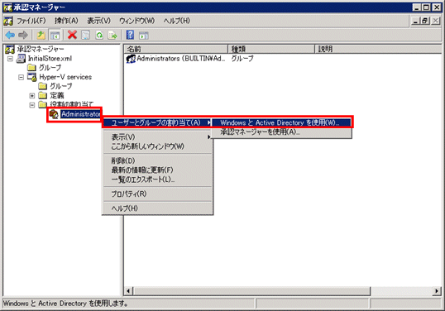The width and height of the screenshot is (445, 311).
Task: Sort by the 説明 column header
Action: point(378,49)
